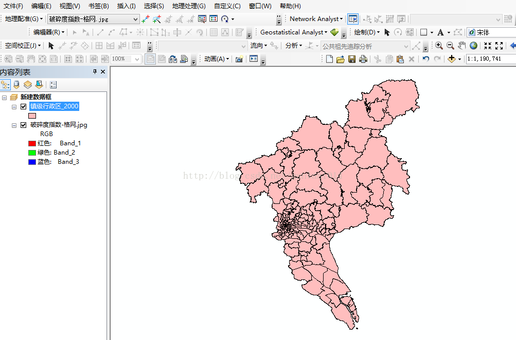Switch to List By Source view
The height and width of the screenshot is (340, 516).
click(x=16, y=85)
